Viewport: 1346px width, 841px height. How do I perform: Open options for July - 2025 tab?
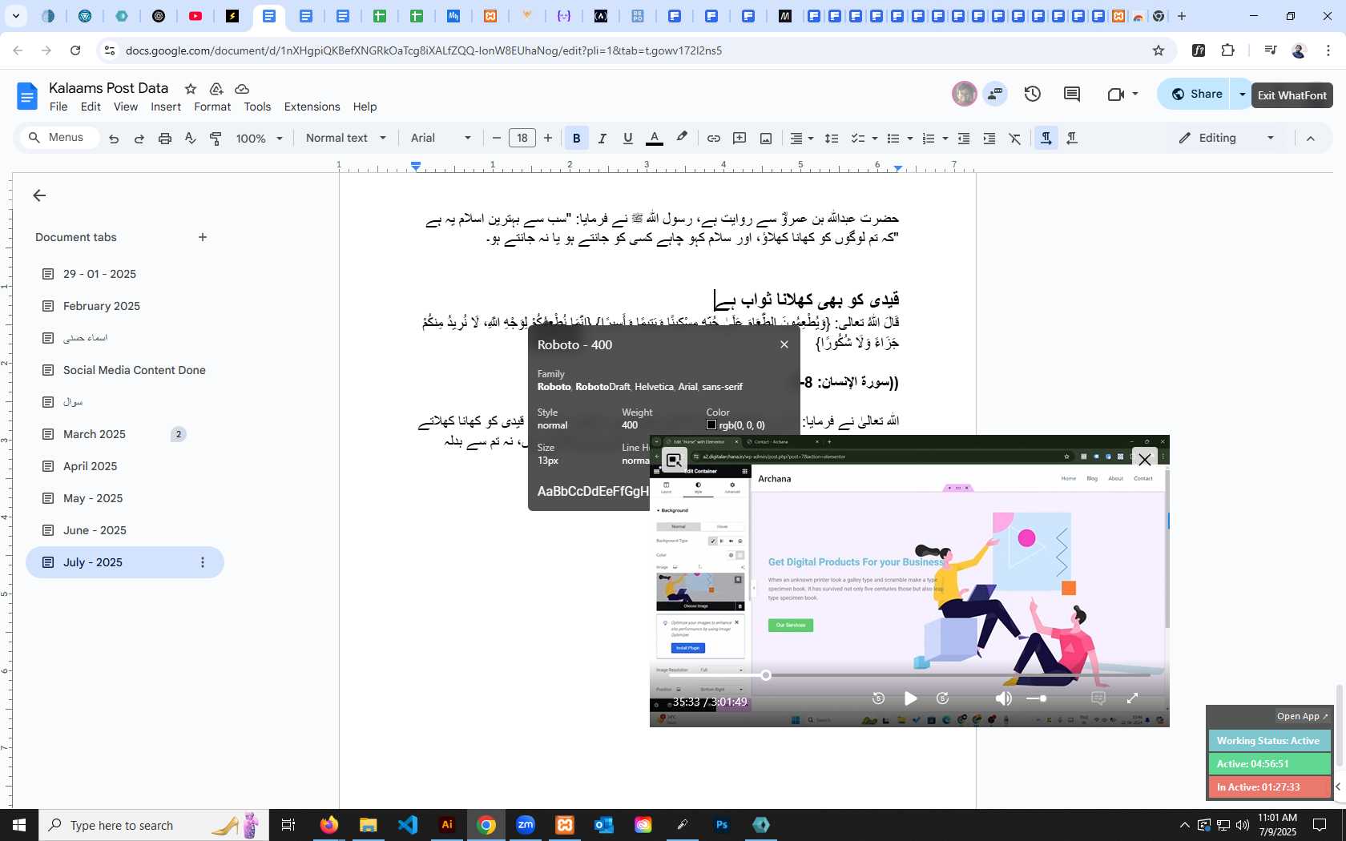pyautogui.click(x=203, y=562)
